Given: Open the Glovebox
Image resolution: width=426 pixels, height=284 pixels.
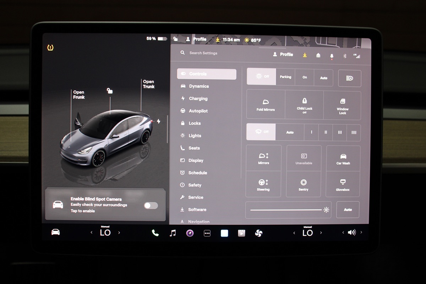Looking at the screenshot, I should tap(343, 185).
